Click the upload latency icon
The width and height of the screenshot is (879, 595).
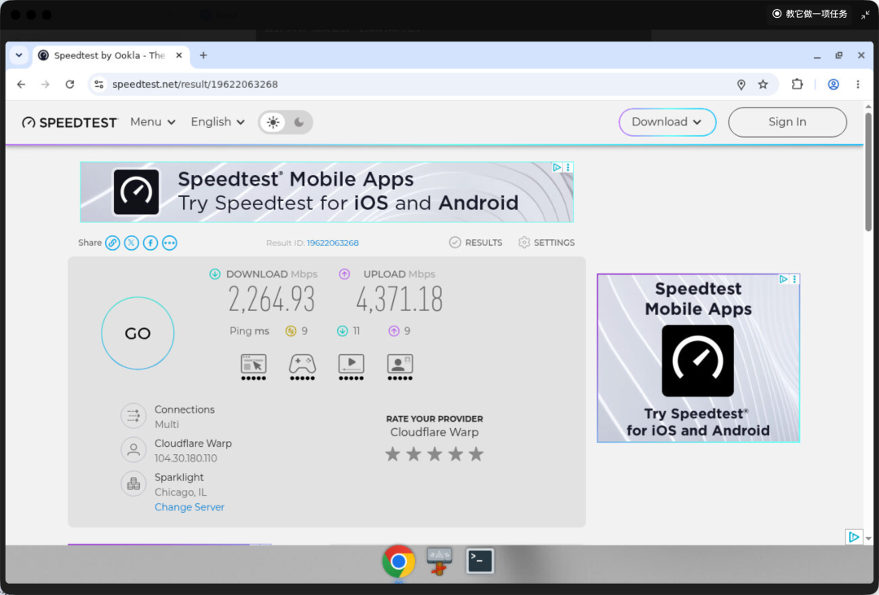pos(394,331)
